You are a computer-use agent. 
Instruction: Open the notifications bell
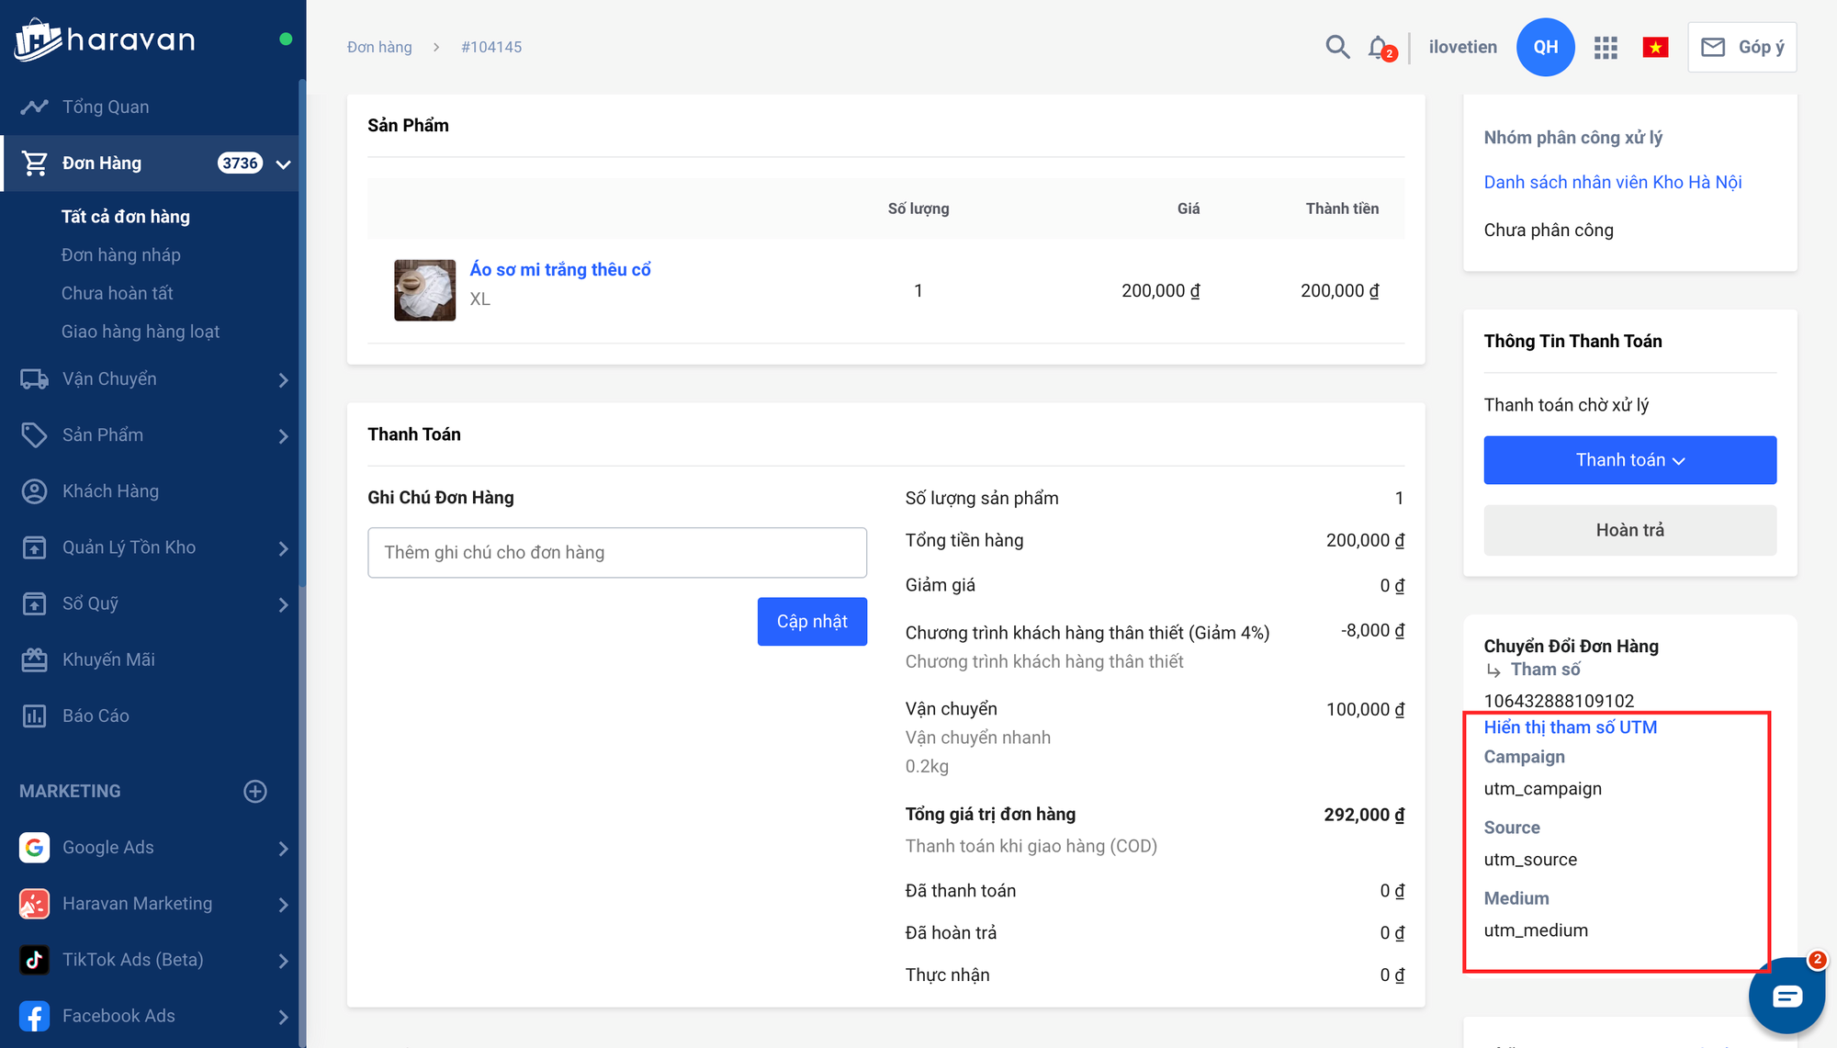pyautogui.click(x=1379, y=47)
